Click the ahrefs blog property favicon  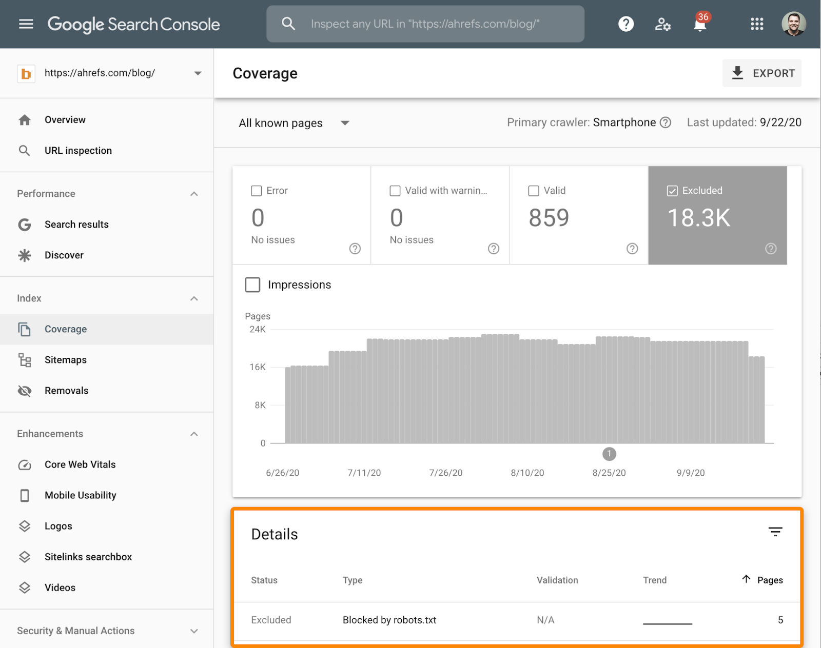pos(26,74)
